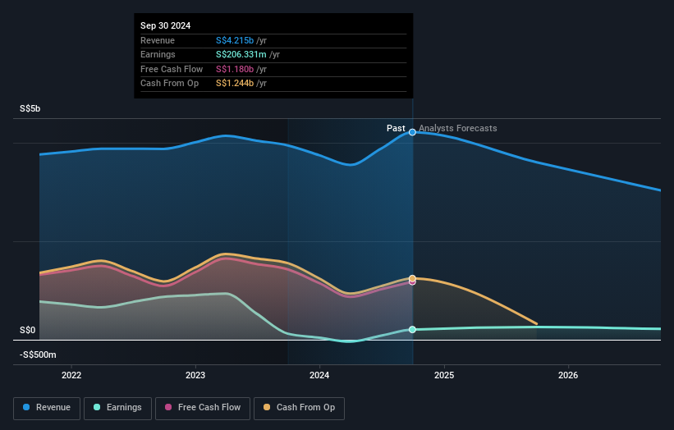Click the S$1.244b cash from op value
Image resolution: width=674 pixels, height=430 pixels.
pos(235,84)
